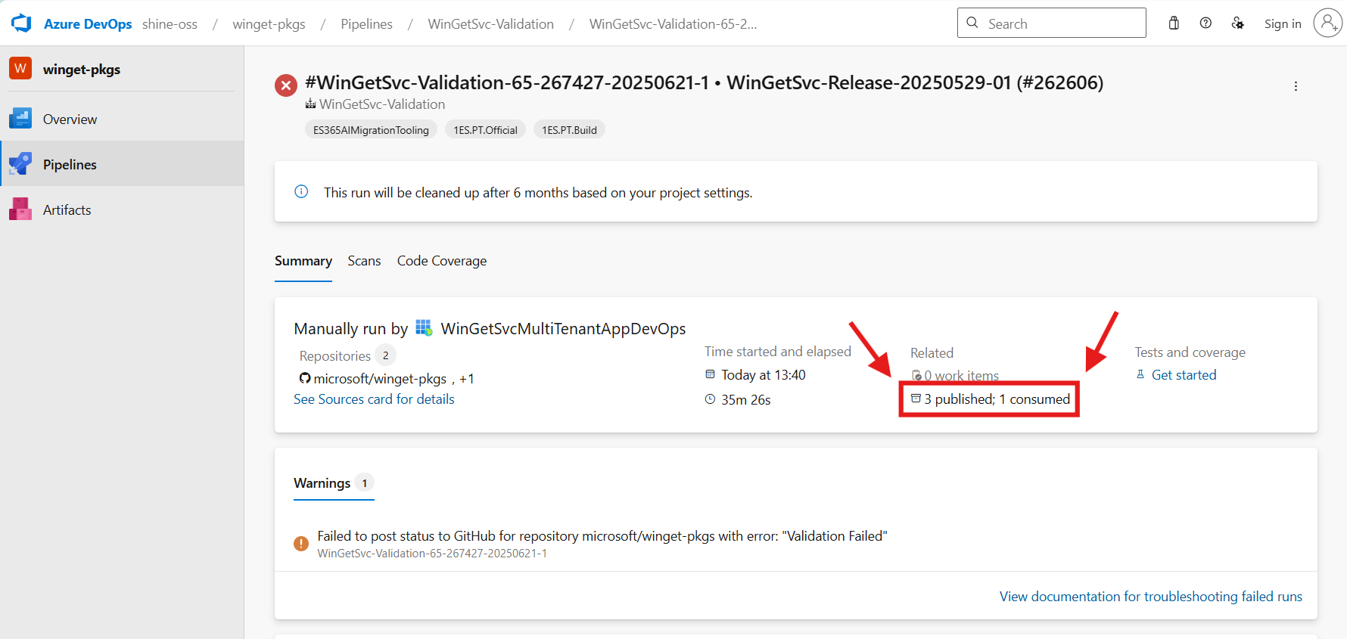Open winget-pkgs breadcrumb link
The width and height of the screenshot is (1347, 639).
(269, 24)
